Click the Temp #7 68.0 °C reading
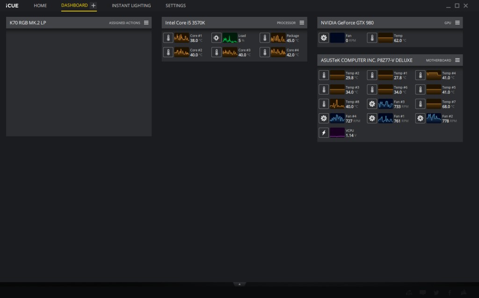 coord(448,107)
